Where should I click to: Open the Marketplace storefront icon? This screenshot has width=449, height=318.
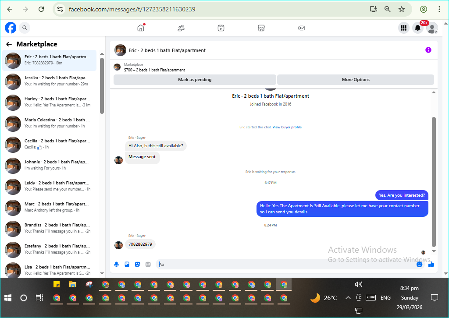(x=261, y=28)
